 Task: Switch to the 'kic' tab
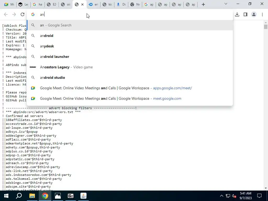click(107, 4)
